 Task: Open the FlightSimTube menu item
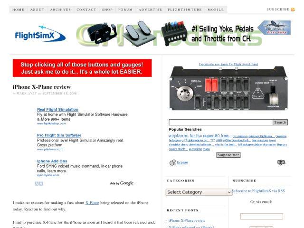click(x=185, y=9)
